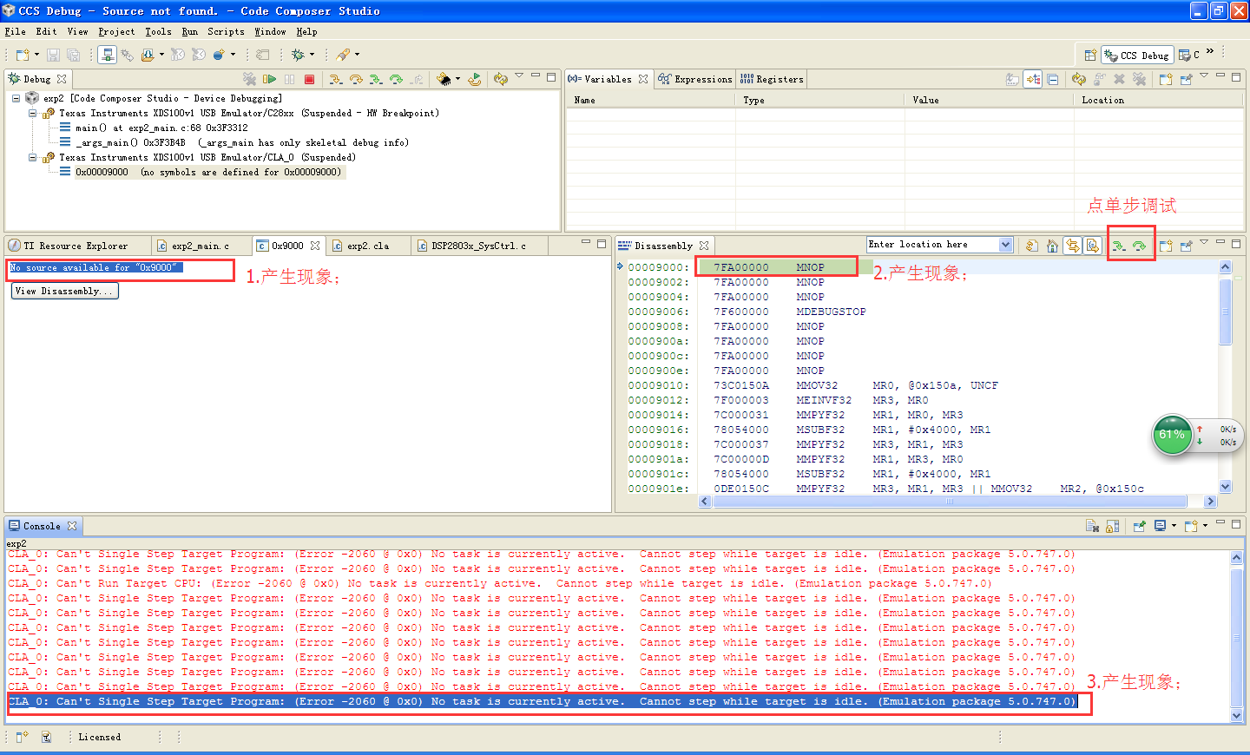Click the Disassembly horizontal scrollbar
1250x755 pixels.
pos(949,502)
